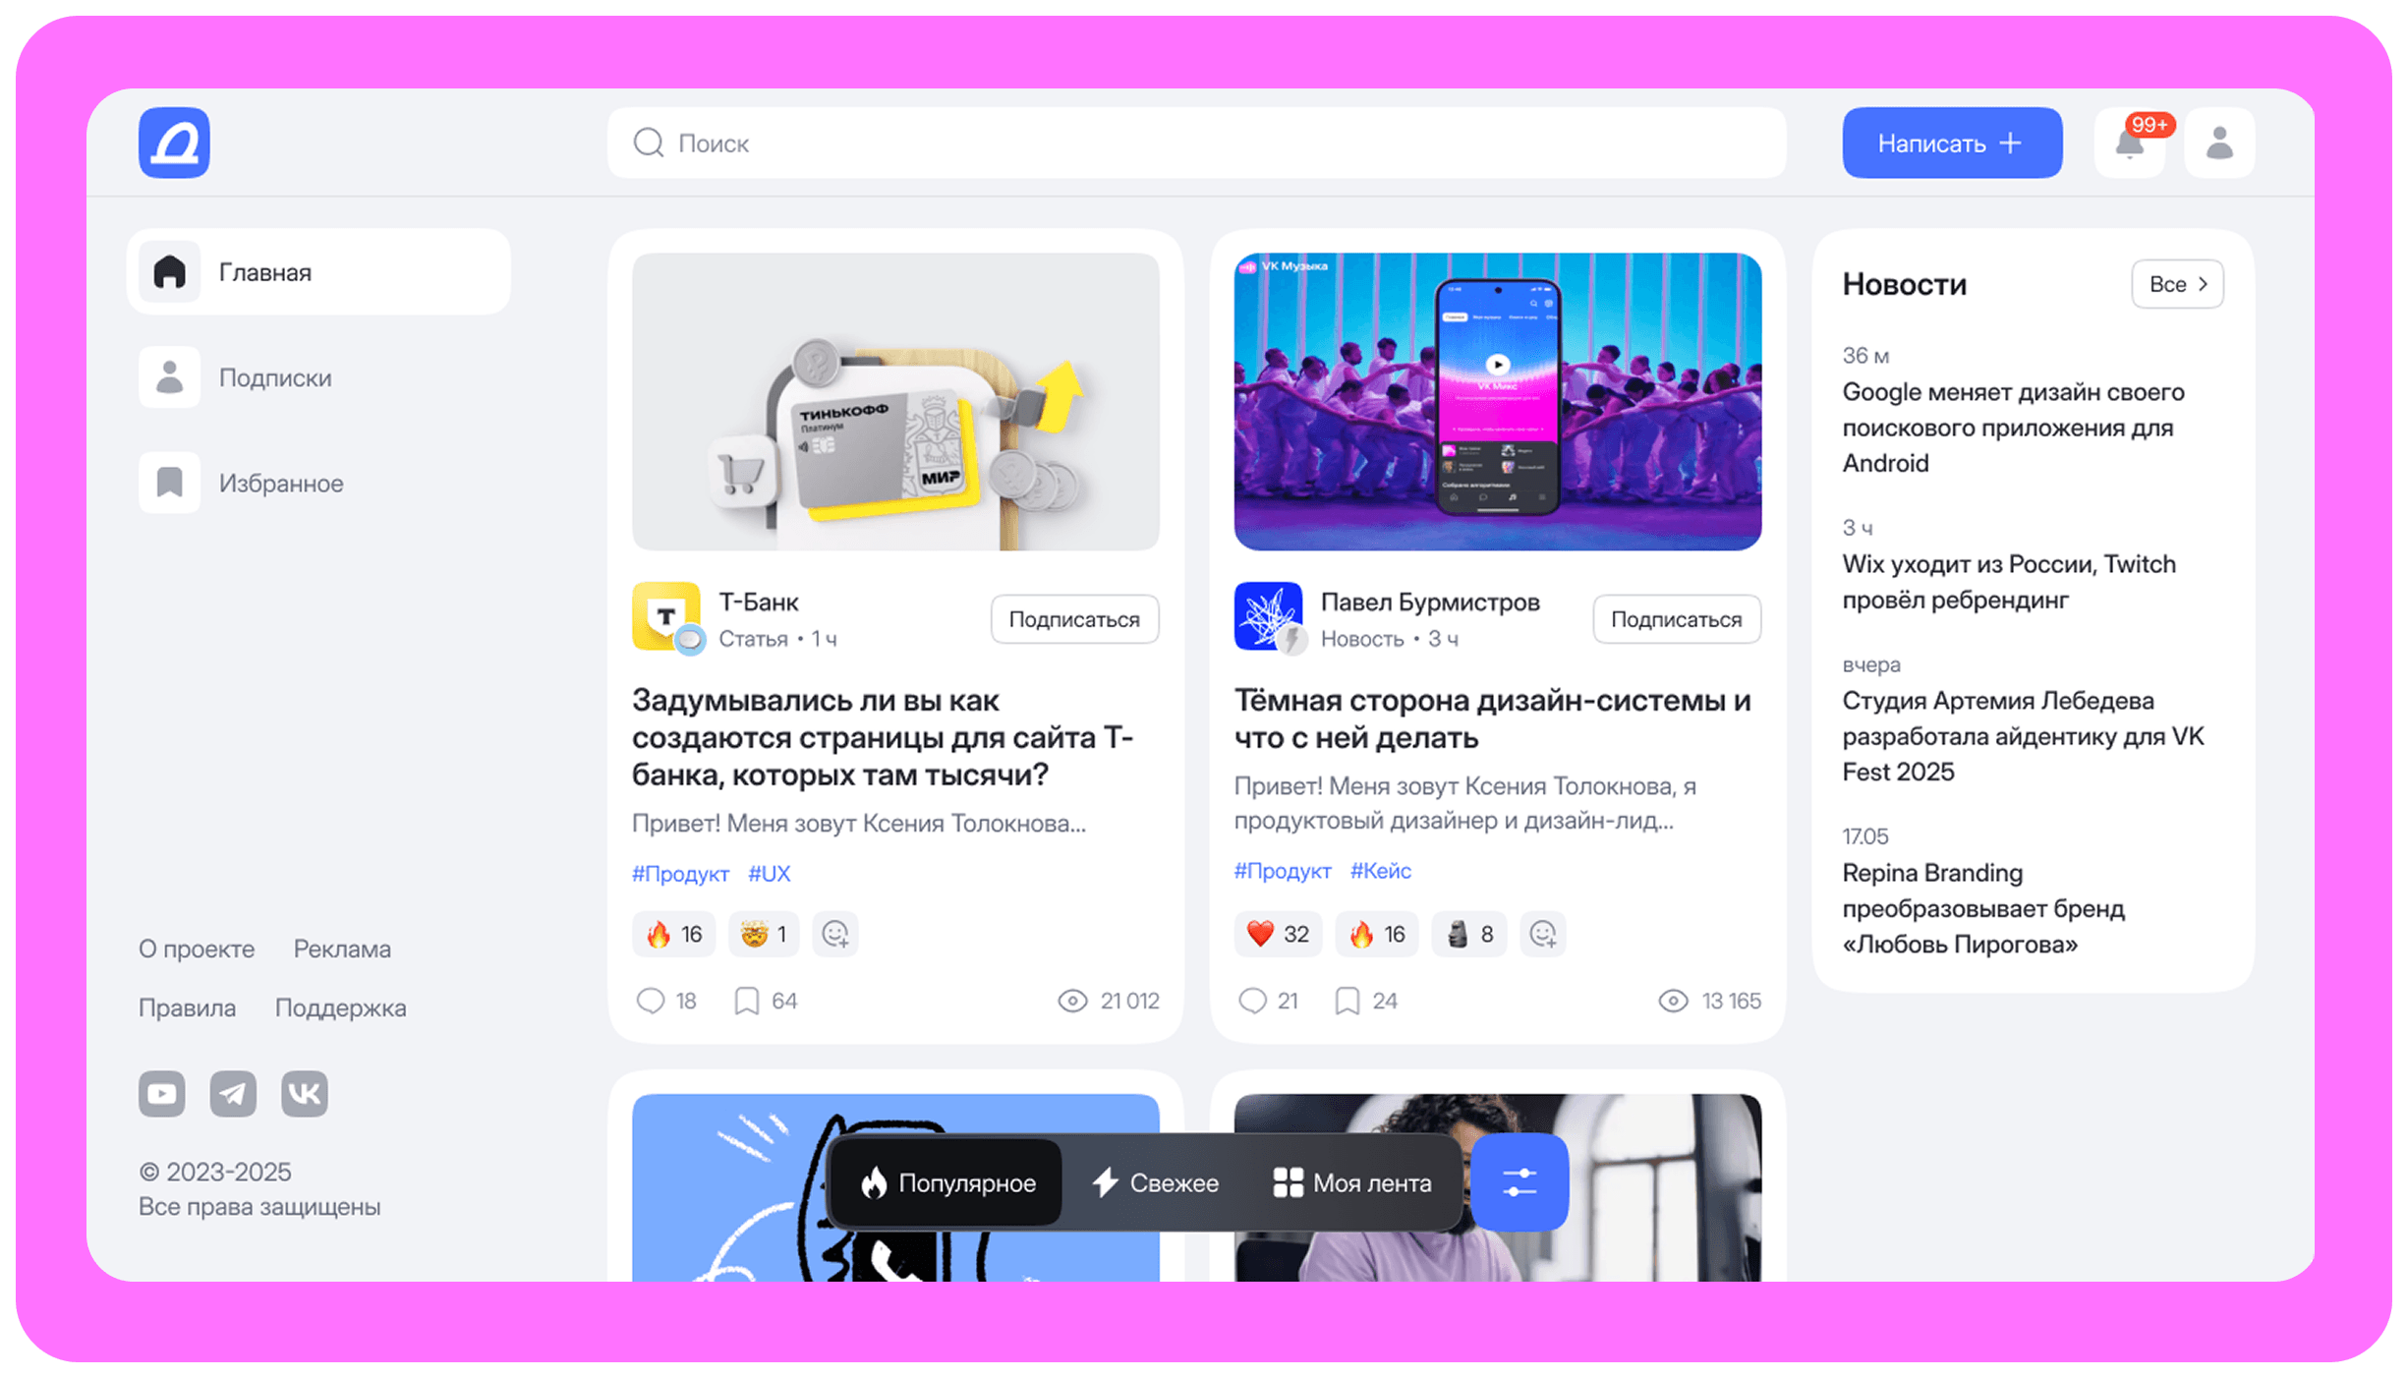Select Моя лента tab
The height and width of the screenshot is (1378, 2408).
coord(1352,1182)
